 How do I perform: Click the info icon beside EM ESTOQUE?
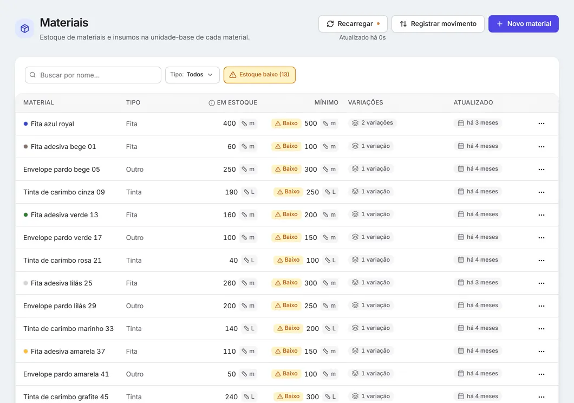212,103
